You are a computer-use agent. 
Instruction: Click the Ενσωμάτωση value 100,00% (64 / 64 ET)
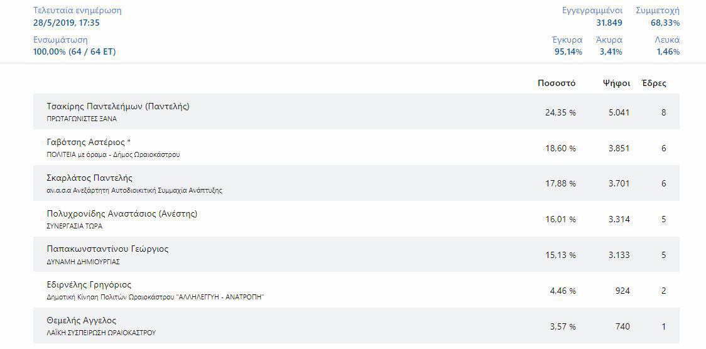pos(74,52)
